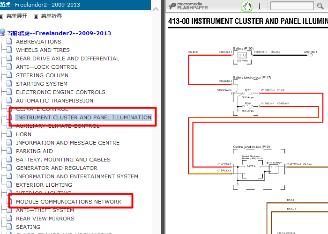Image resolution: width=328 pixels, height=234 pixels.
Task: Click the scroll-up arrow of the tree panel
Action: pos(156,9)
